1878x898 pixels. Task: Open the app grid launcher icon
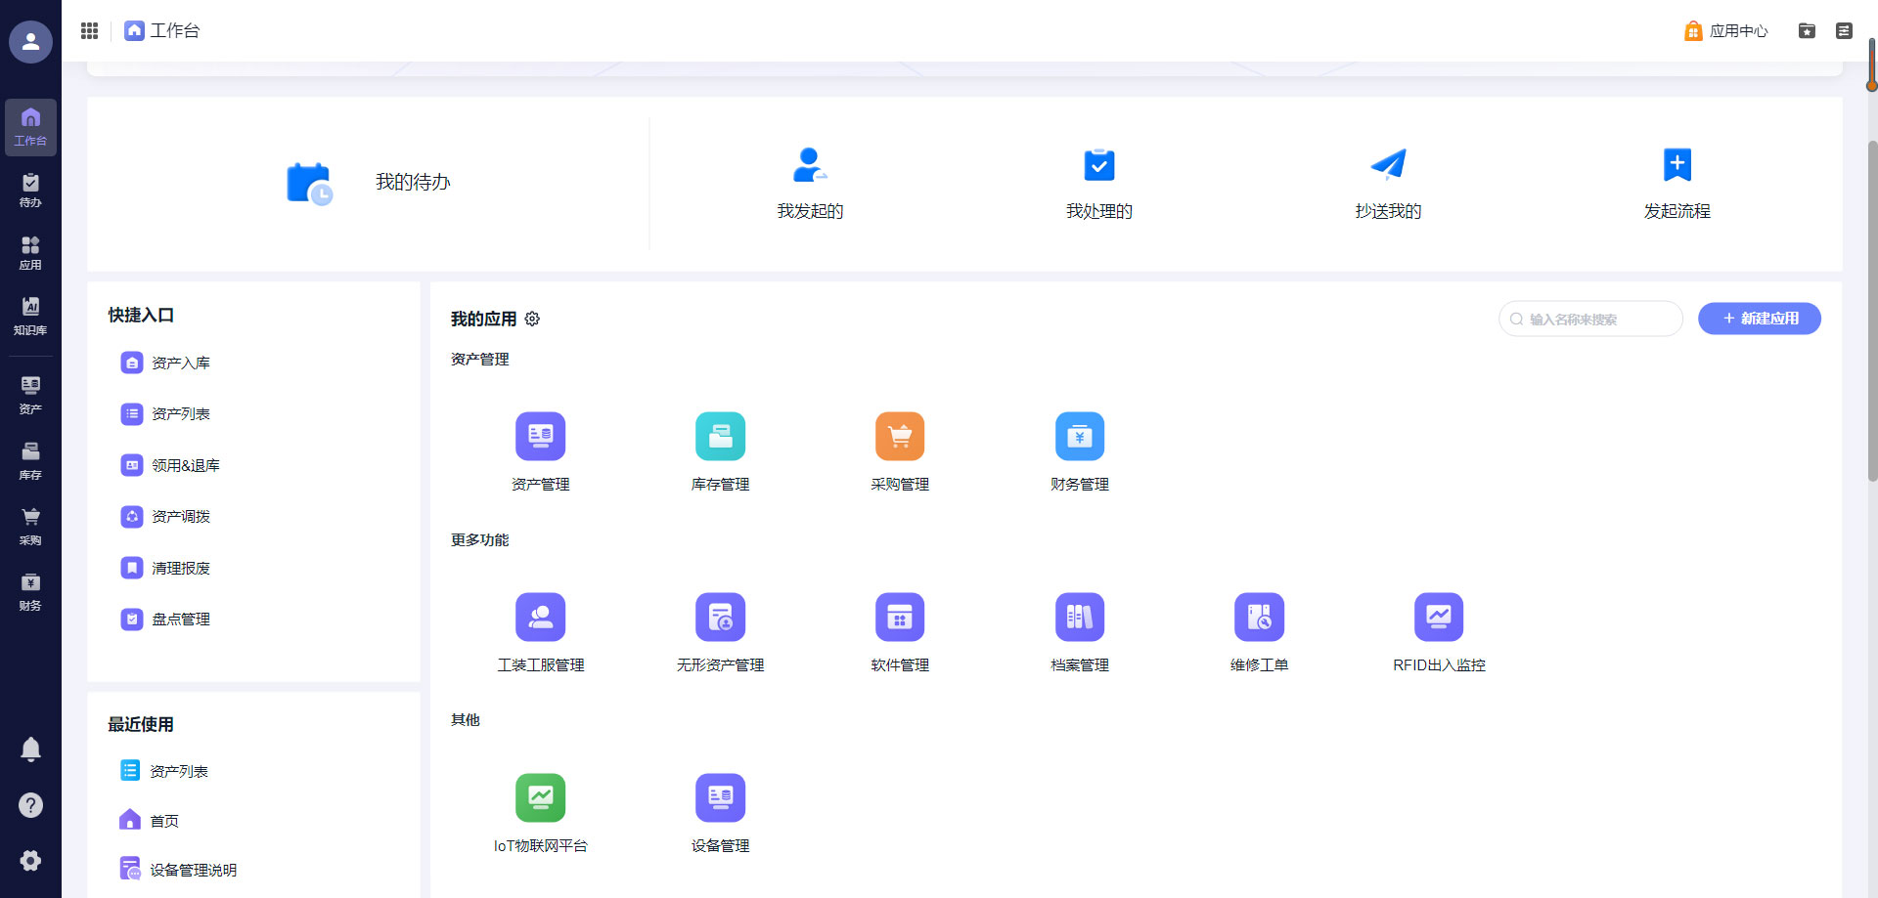pos(89,31)
